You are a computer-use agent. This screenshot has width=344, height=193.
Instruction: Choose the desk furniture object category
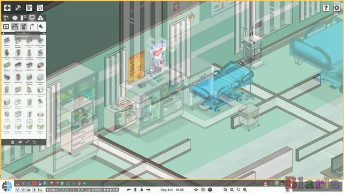(15, 27)
